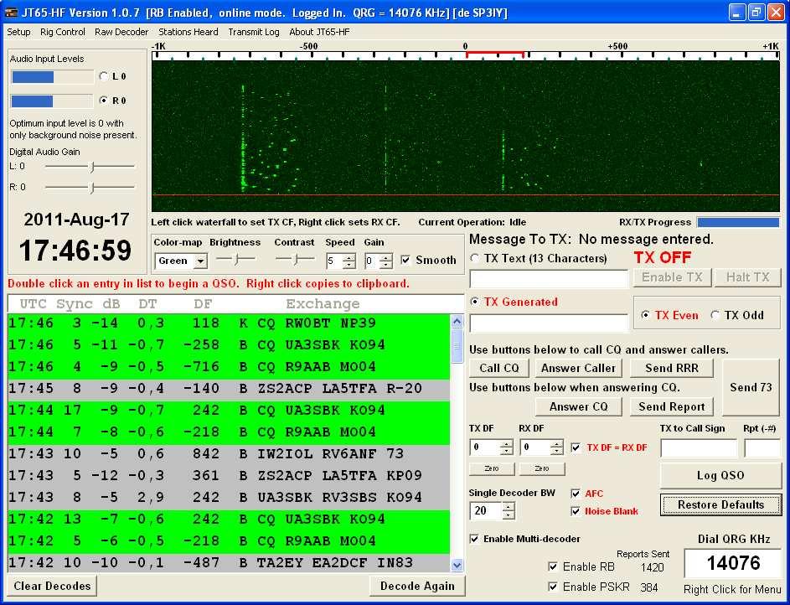Adjust the Brightness slider
790x605 pixels.
(x=235, y=260)
